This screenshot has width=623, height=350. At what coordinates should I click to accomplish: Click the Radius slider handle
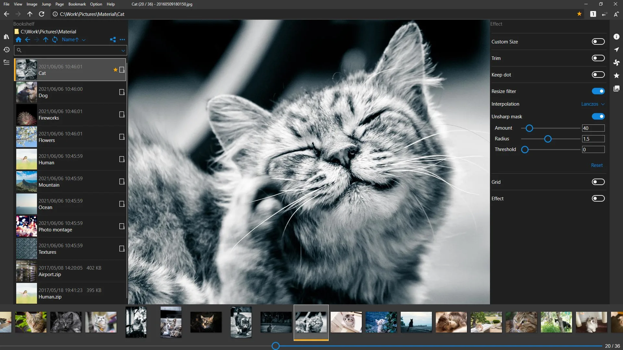[548, 139]
